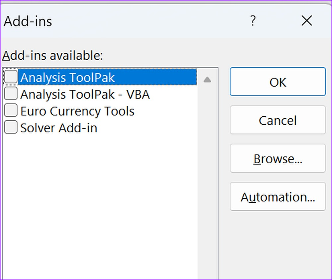Enable the Analysis ToolPak checkbox
Screen dimensions: 332x280
click(11, 76)
